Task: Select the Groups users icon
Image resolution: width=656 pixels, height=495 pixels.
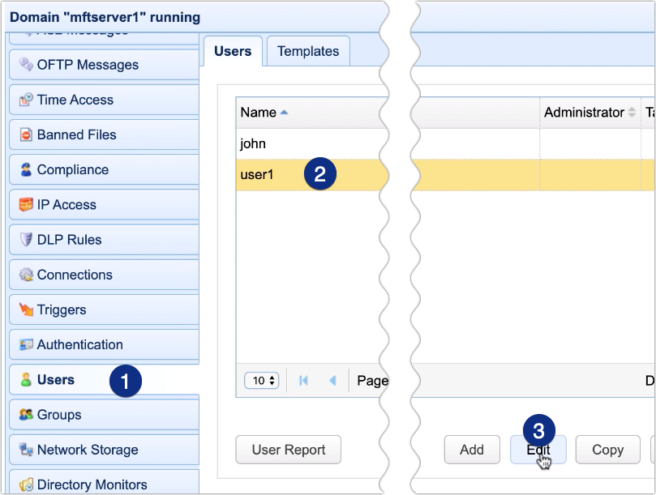Action: coord(26,414)
